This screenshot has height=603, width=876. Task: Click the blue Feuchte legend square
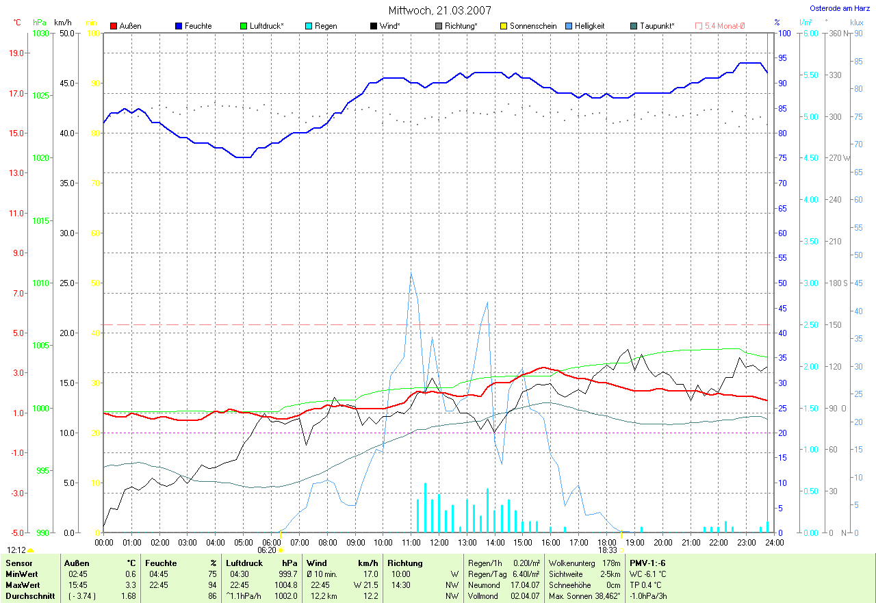[179, 26]
